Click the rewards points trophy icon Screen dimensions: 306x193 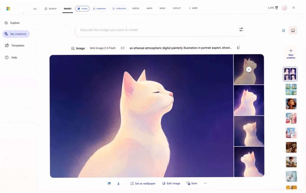pos(277,8)
